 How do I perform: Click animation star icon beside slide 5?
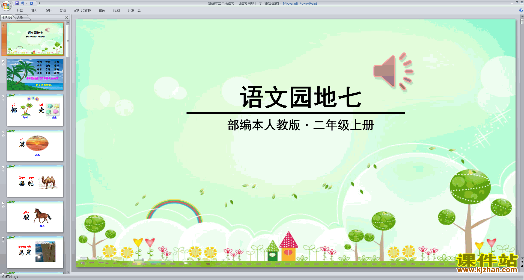click(x=3, y=171)
